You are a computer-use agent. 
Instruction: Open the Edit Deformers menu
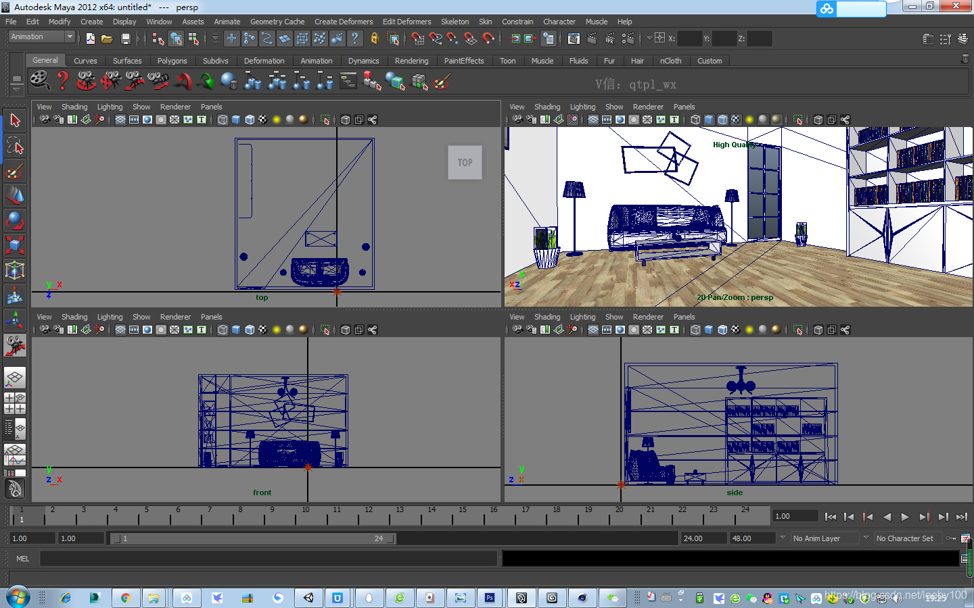407,22
